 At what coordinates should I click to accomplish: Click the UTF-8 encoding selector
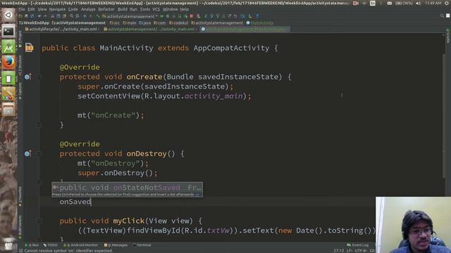tap(361, 251)
